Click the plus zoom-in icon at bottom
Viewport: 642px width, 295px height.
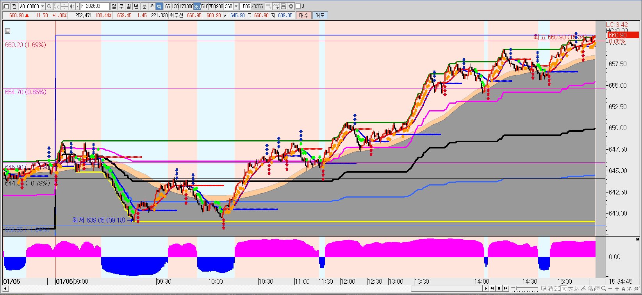pyautogui.click(x=617, y=289)
